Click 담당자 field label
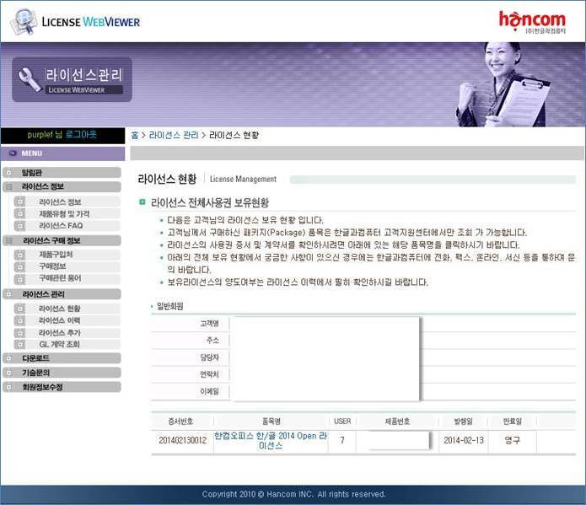The height and width of the screenshot is (505, 586). [209, 357]
